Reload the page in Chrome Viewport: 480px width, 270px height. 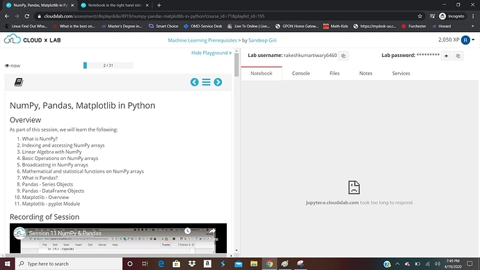[x=27, y=16]
